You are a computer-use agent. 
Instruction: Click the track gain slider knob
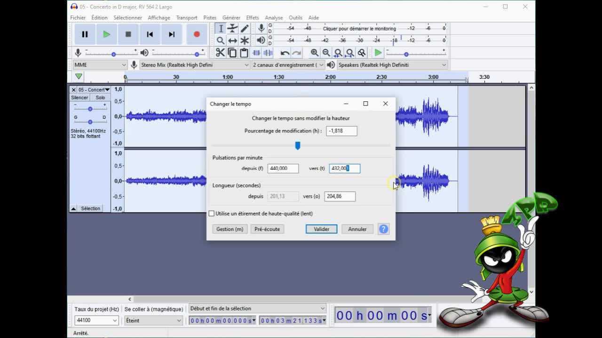point(90,109)
